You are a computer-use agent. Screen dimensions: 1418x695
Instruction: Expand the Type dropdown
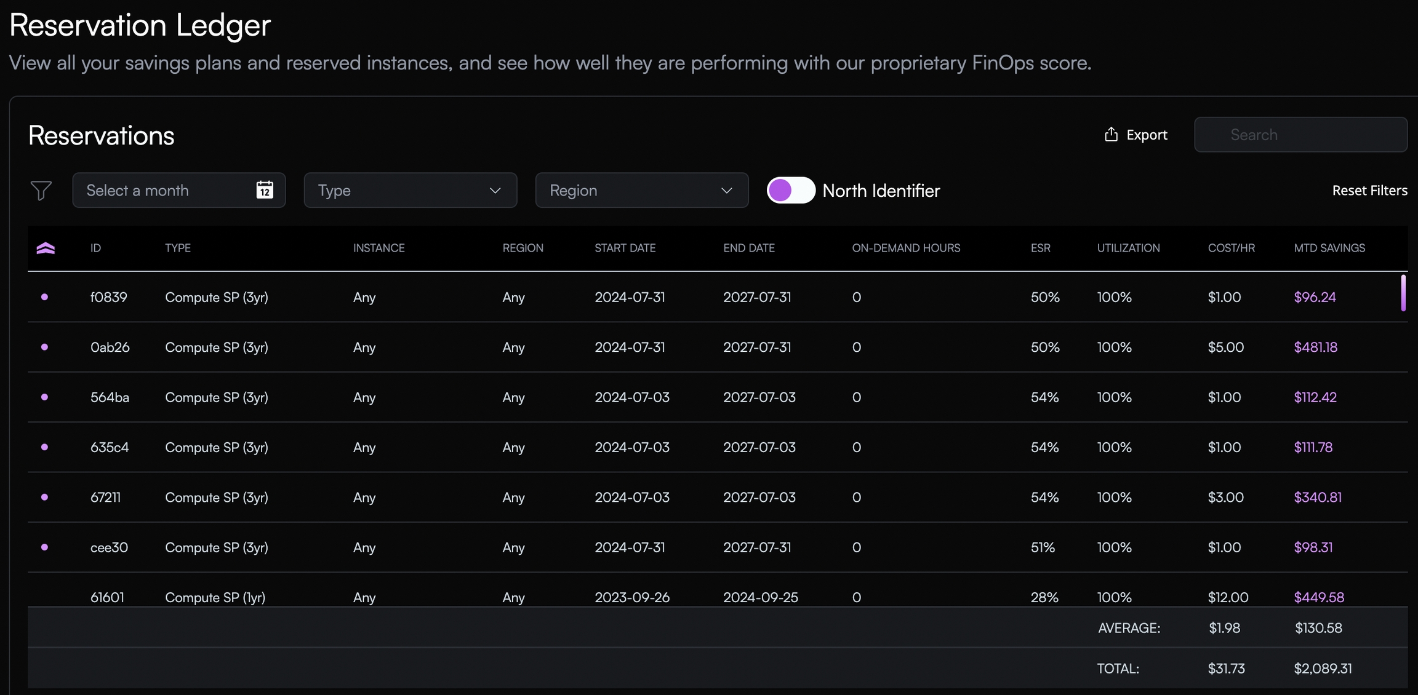coord(410,190)
